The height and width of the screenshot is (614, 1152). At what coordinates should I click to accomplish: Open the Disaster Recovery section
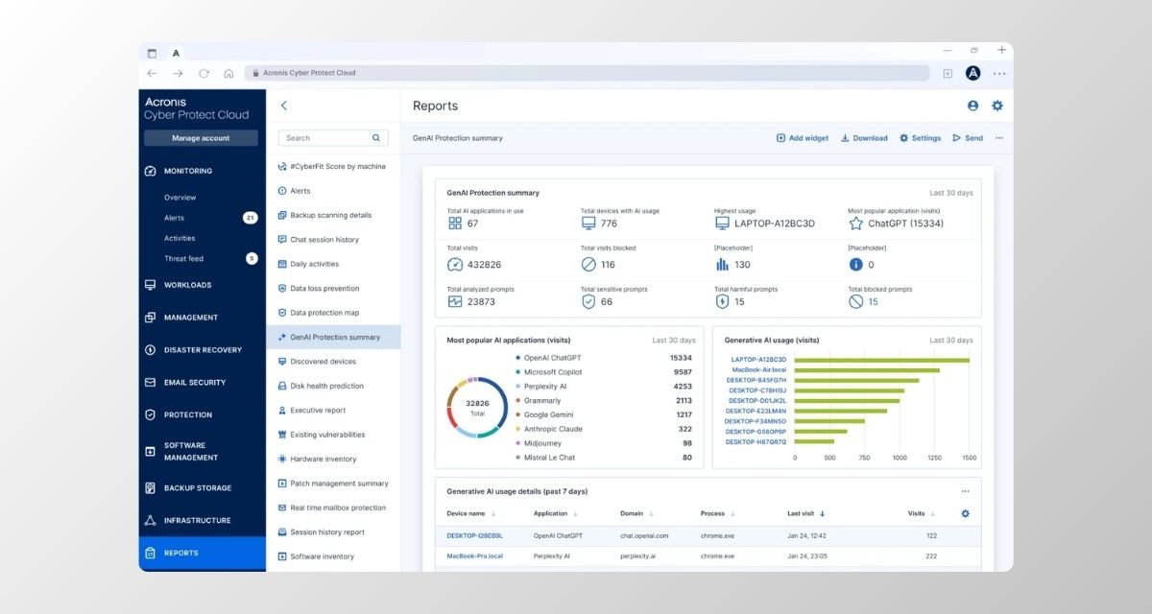click(202, 350)
